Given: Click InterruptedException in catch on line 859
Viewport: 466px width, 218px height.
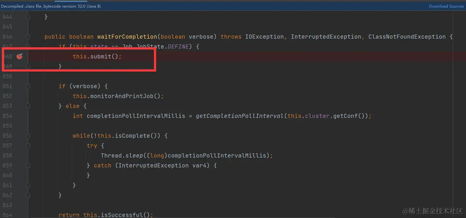Looking at the screenshot, I should [154, 165].
